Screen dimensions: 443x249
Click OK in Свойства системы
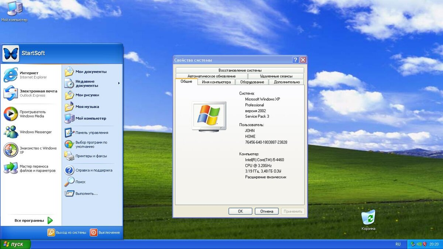tap(240, 211)
